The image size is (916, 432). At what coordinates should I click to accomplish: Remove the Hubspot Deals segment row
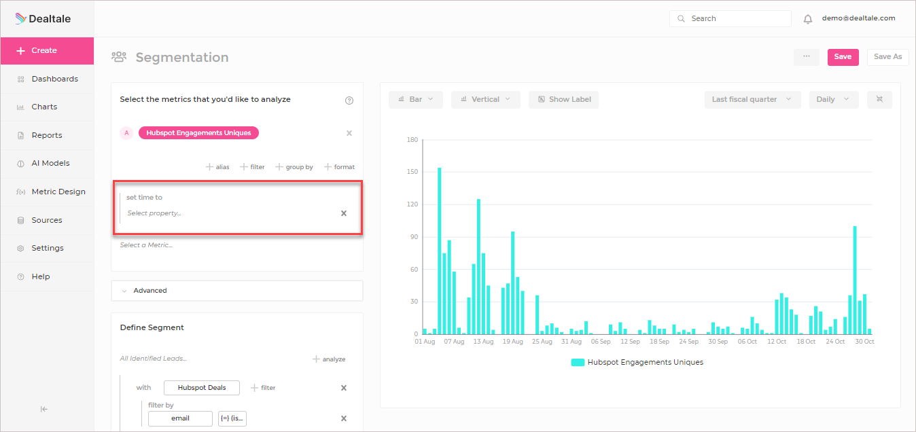tap(344, 388)
